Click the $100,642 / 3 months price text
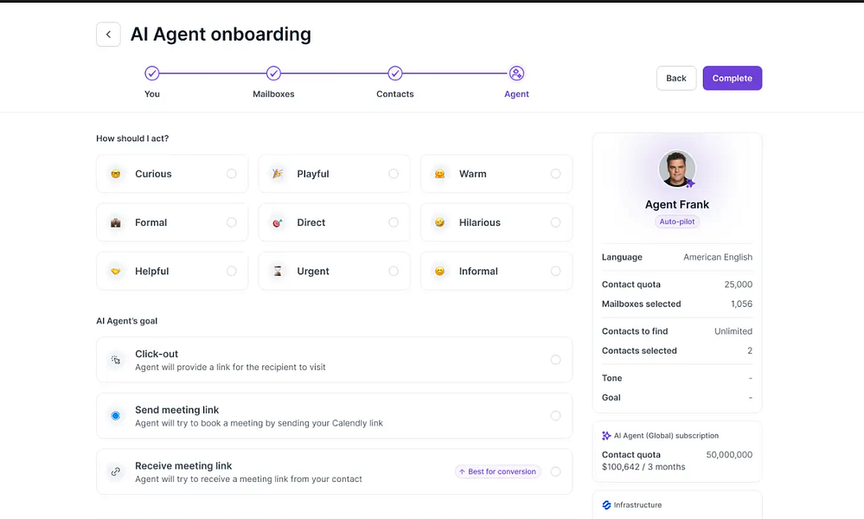 (x=643, y=467)
